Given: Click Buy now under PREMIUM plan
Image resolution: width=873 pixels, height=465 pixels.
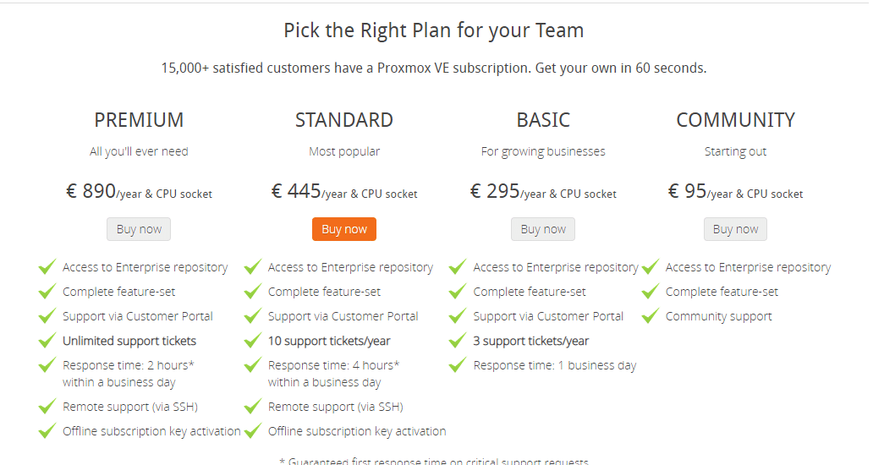Looking at the screenshot, I should click(x=139, y=229).
